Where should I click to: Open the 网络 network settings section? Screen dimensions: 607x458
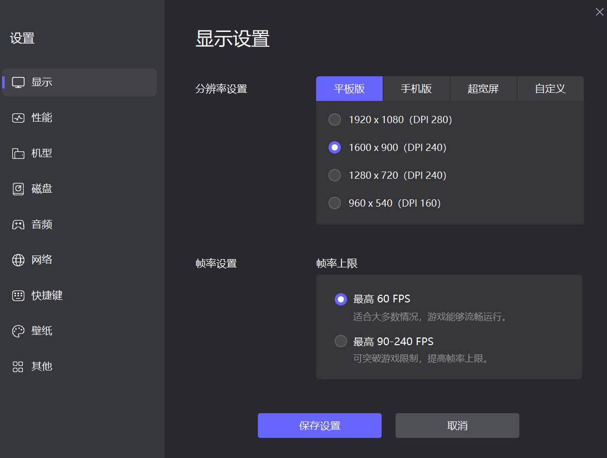(42, 260)
